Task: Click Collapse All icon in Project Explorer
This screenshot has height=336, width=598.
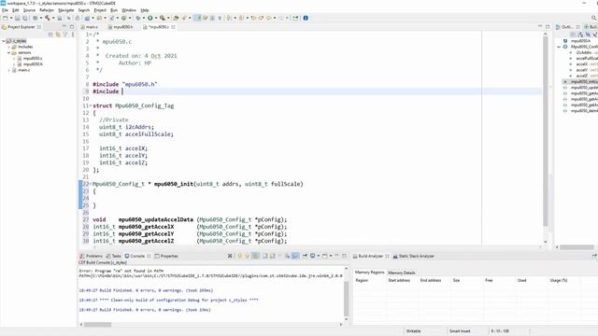Action: 50,35
